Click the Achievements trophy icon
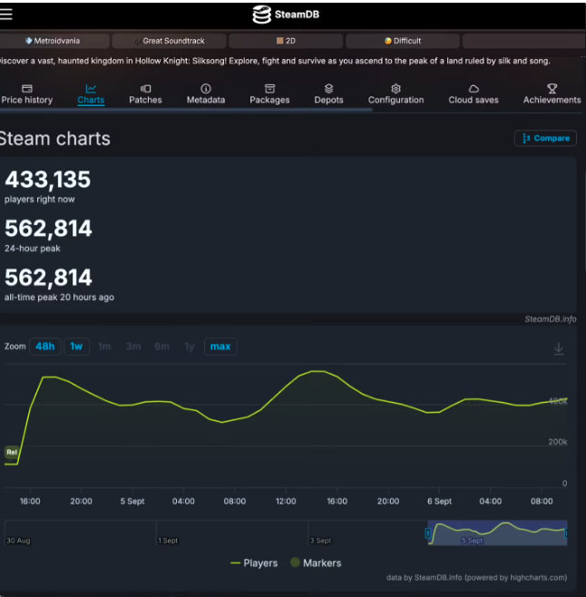This screenshot has width=586, height=597. tap(552, 89)
